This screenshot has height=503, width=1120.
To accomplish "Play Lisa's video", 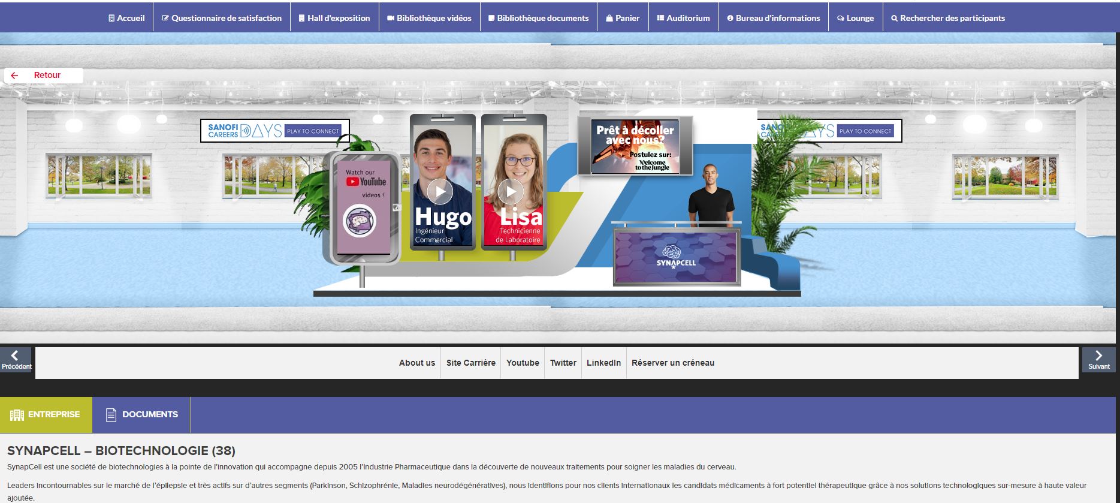I will (x=511, y=191).
